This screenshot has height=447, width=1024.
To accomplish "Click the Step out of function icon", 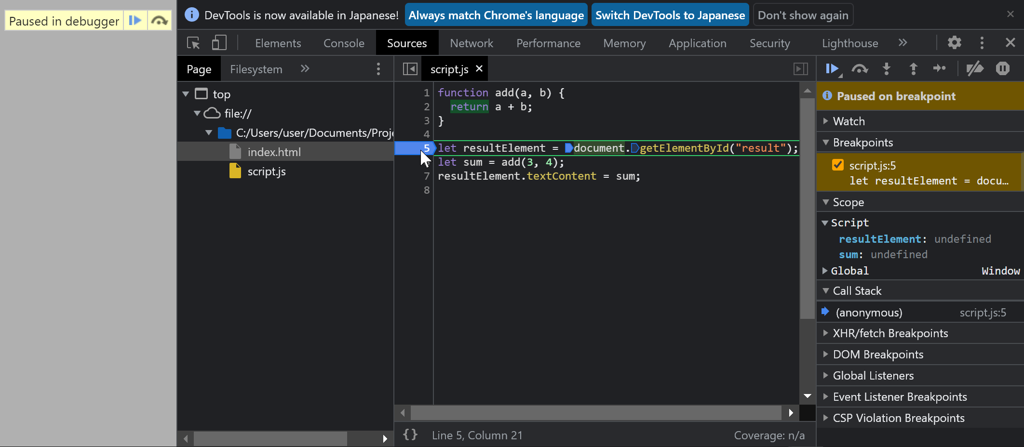I will (x=913, y=69).
